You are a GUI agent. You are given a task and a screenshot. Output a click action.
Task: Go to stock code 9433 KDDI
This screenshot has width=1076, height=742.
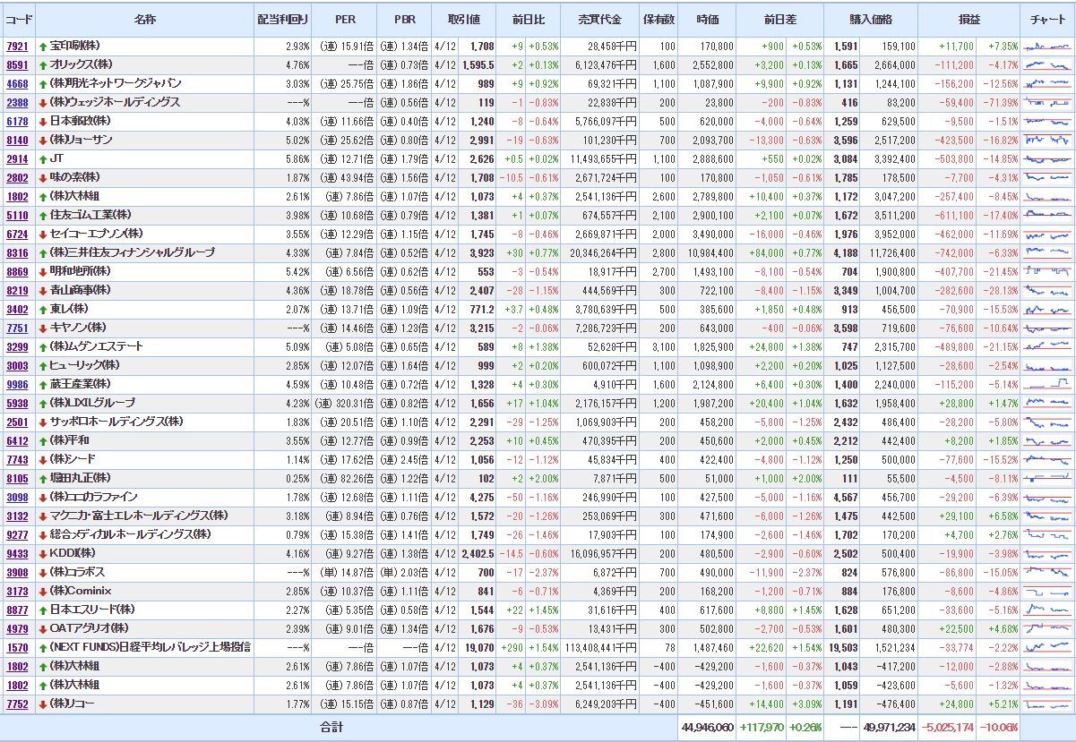pyautogui.click(x=16, y=553)
